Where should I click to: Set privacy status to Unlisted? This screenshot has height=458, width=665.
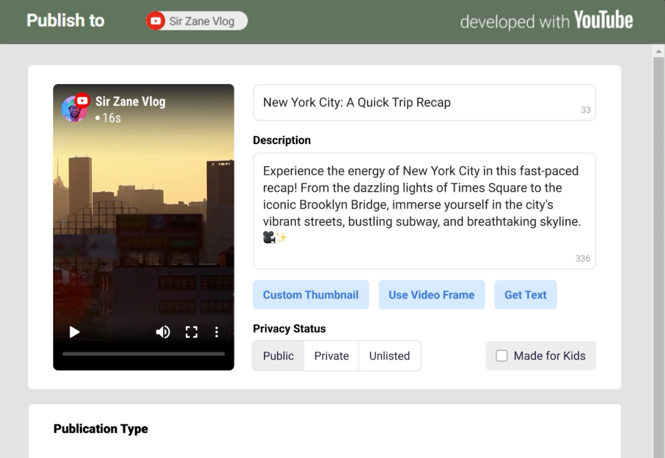389,356
